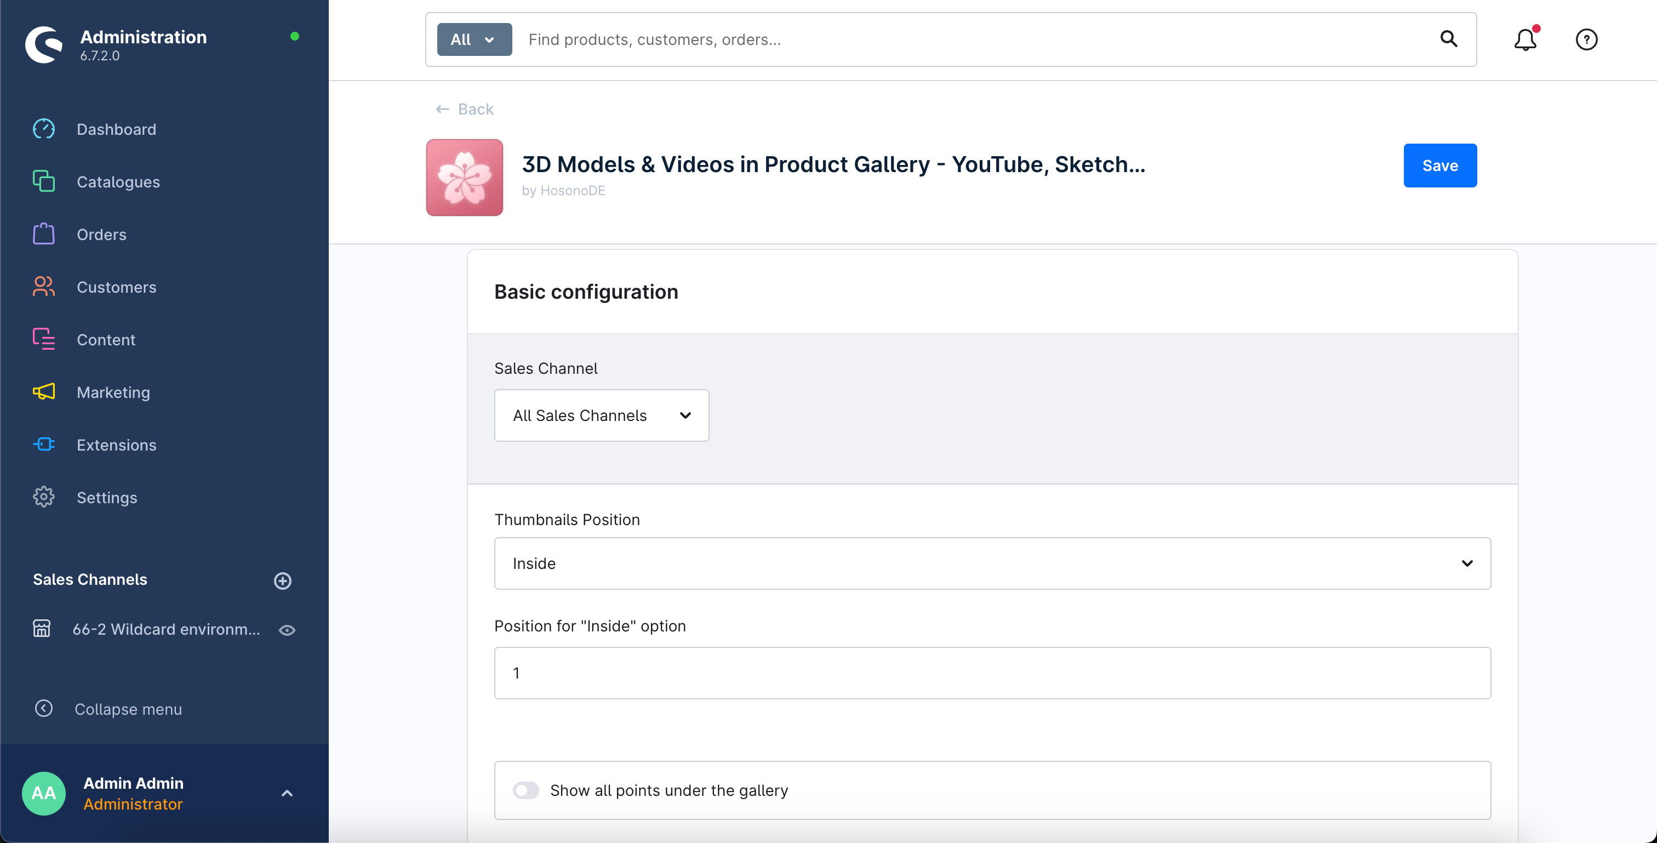Click the green status indicator dot
This screenshot has height=843, width=1657.
point(295,37)
